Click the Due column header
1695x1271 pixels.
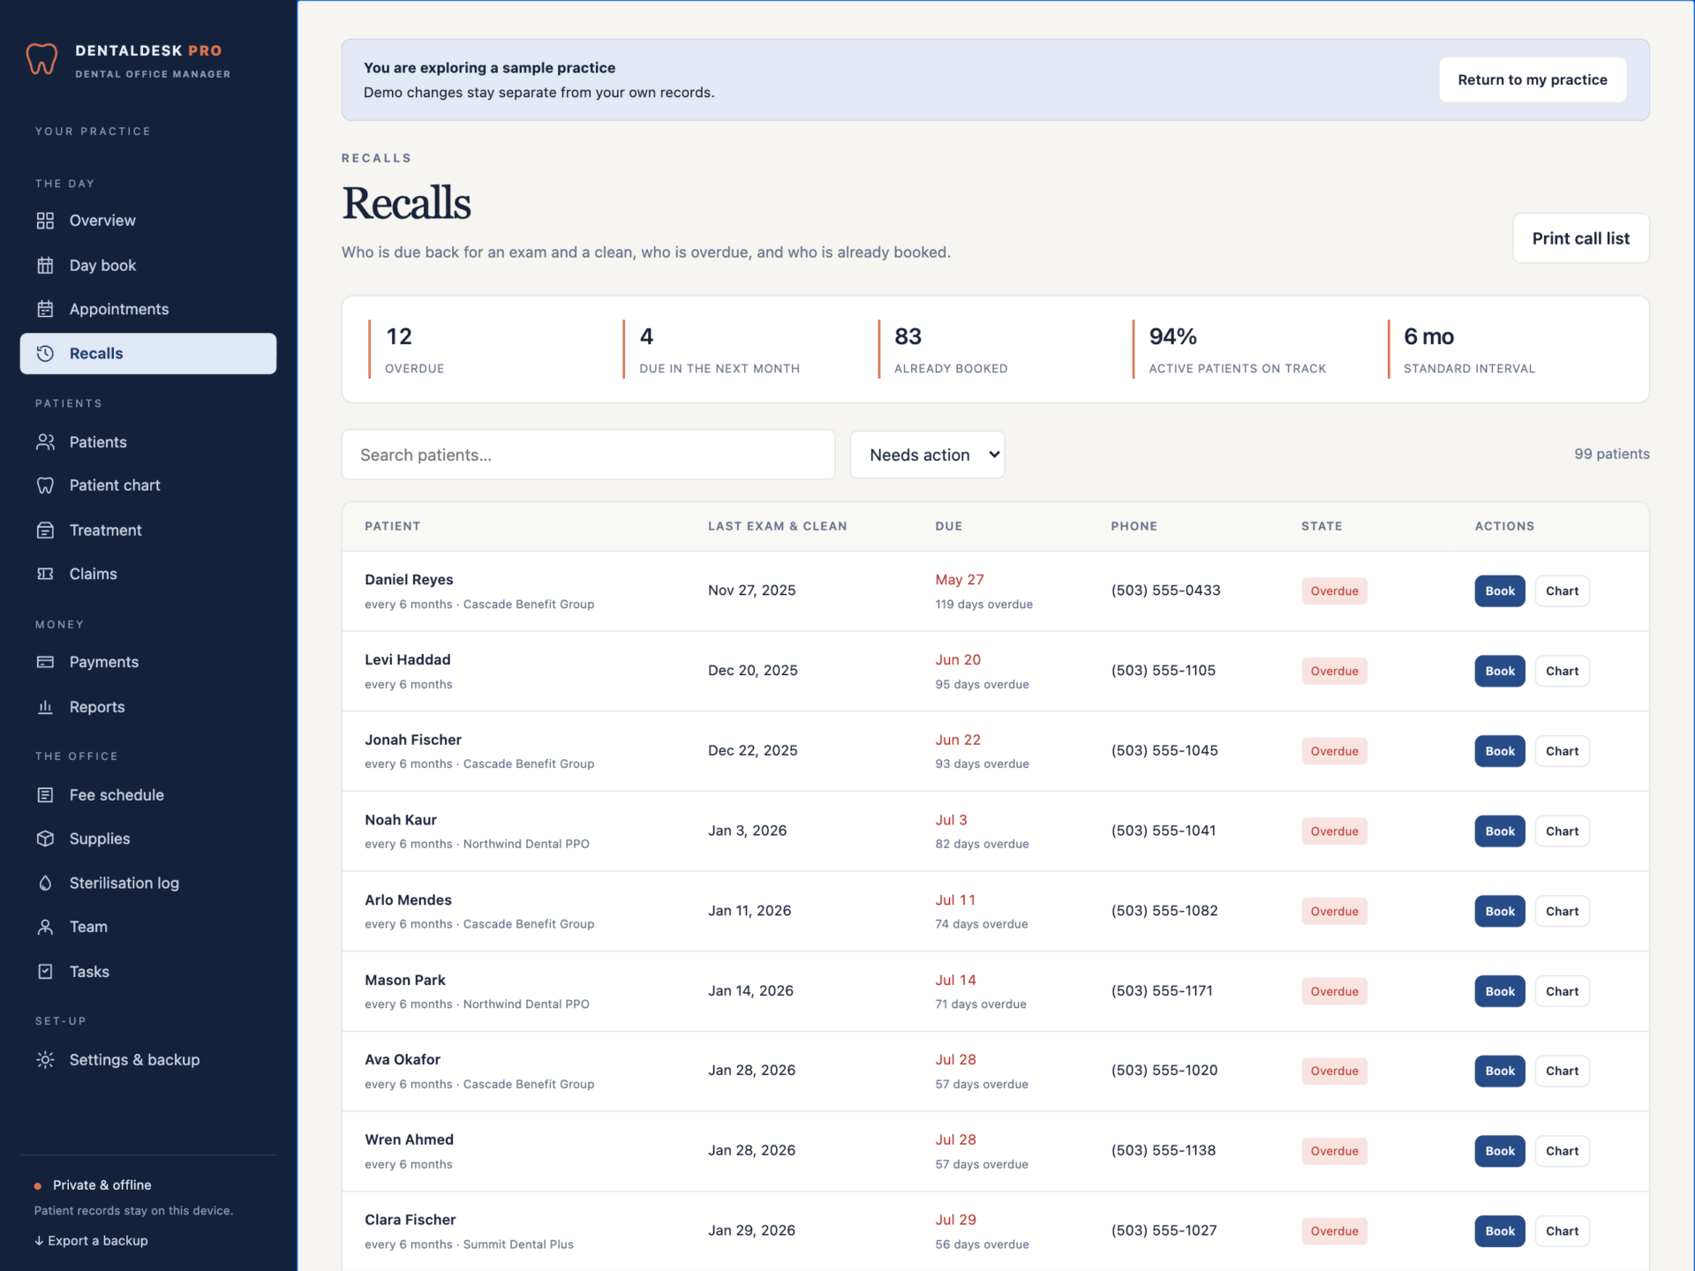[949, 526]
